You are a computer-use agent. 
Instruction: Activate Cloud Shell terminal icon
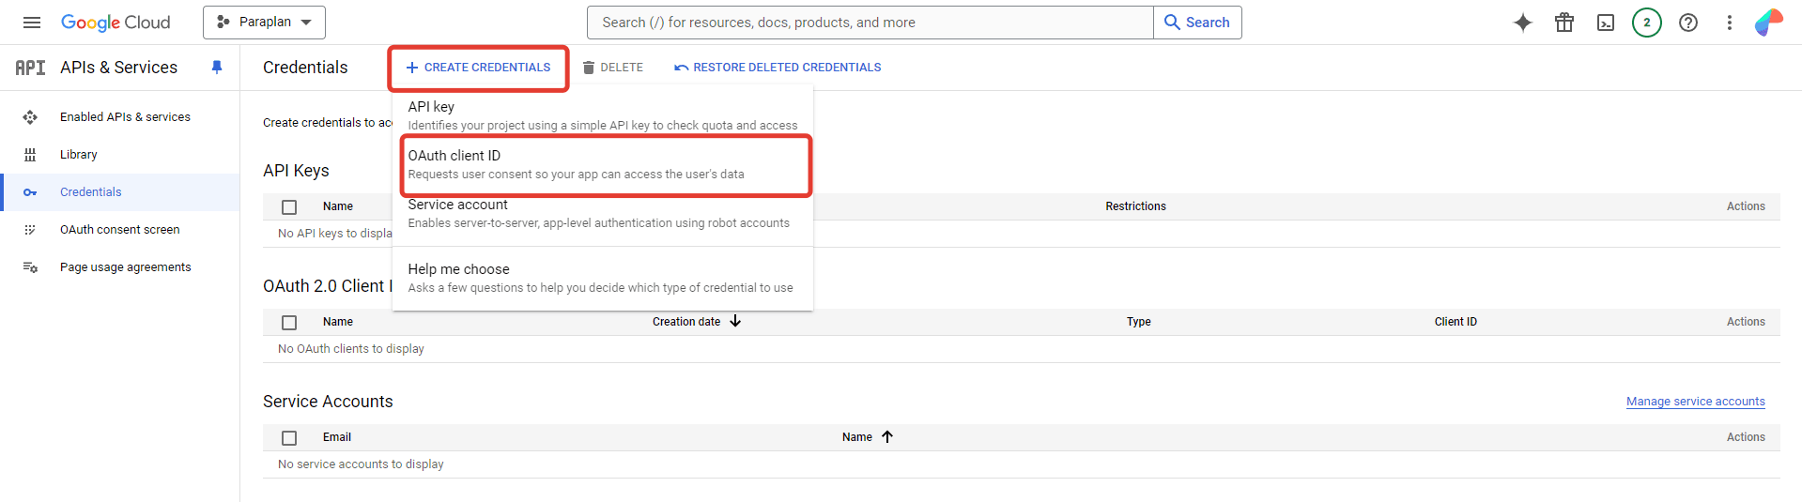[1605, 23]
